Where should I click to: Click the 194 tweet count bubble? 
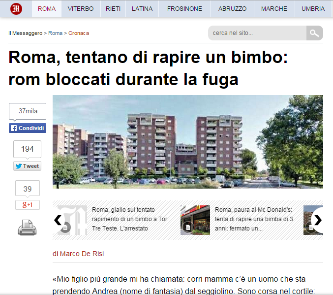click(x=28, y=149)
